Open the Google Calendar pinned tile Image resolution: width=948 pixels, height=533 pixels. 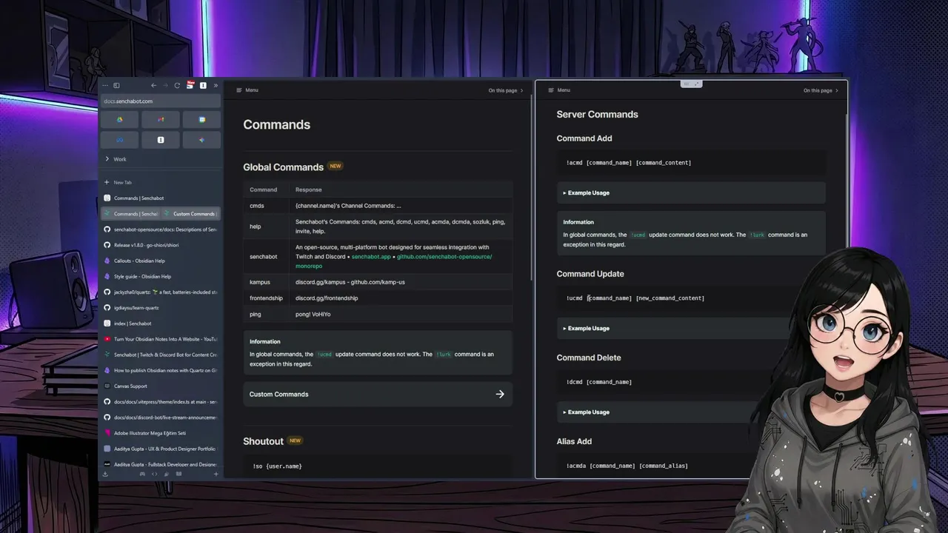click(x=201, y=119)
